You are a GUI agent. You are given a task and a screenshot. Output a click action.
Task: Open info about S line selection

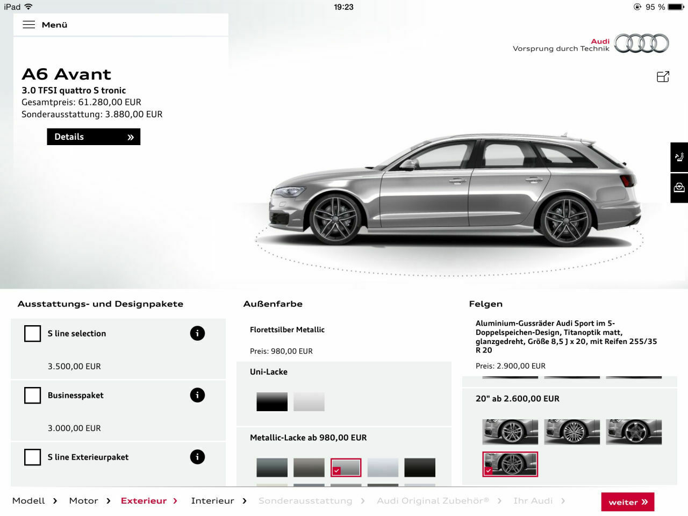[197, 333]
